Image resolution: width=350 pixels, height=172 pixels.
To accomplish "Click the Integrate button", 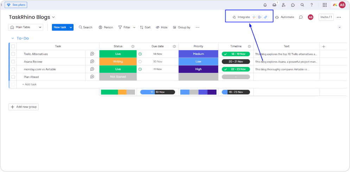I will tap(241, 17).
